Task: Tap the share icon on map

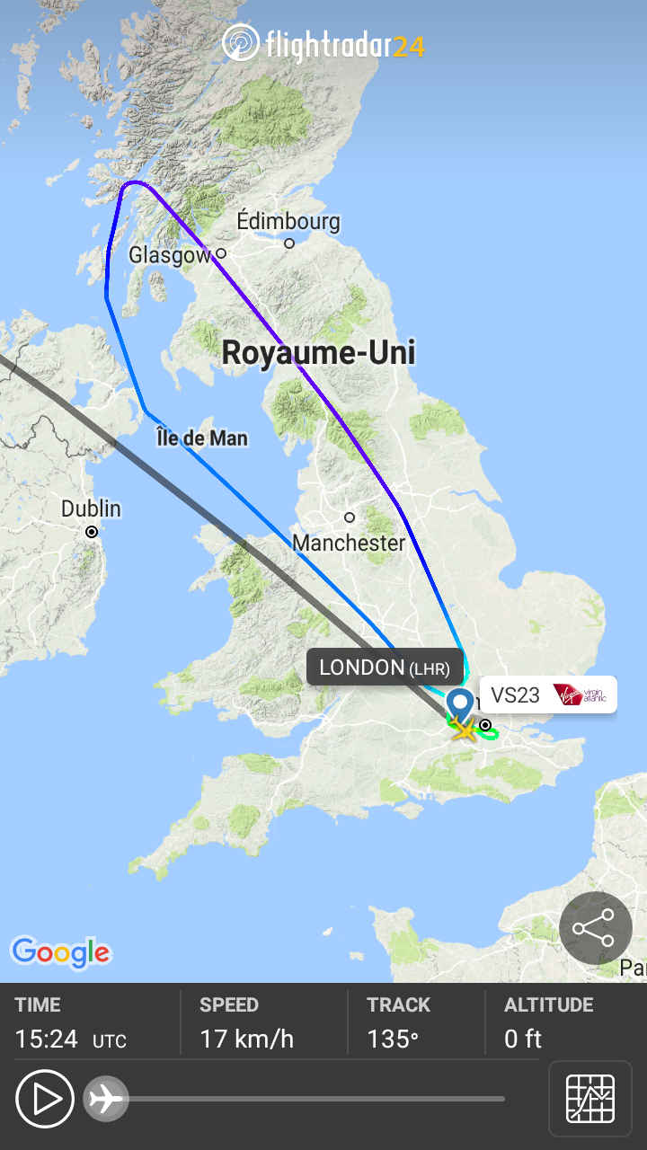Action: coord(595,928)
